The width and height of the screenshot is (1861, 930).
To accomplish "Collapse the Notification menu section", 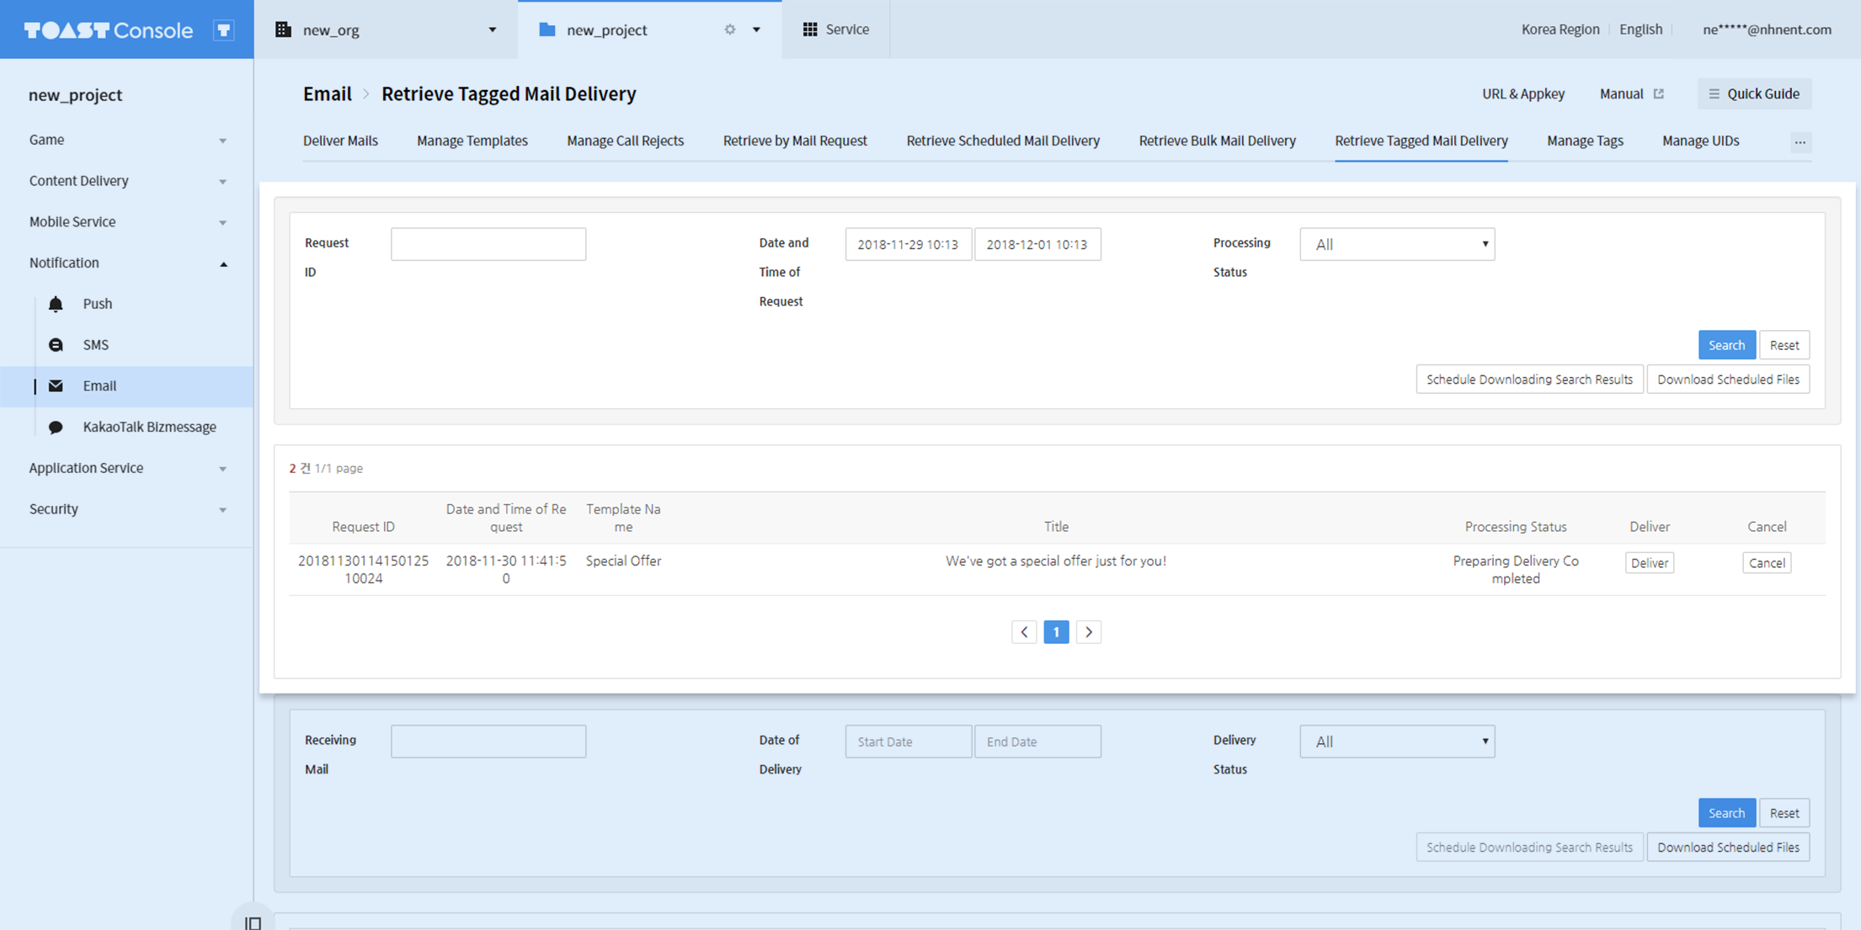I will tap(223, 263).
